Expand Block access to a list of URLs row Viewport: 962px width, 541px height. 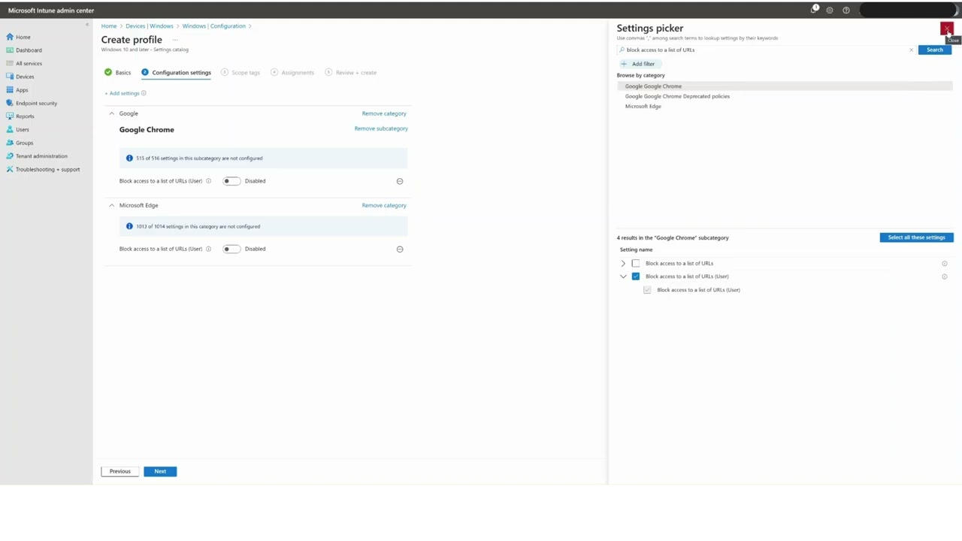623,264
